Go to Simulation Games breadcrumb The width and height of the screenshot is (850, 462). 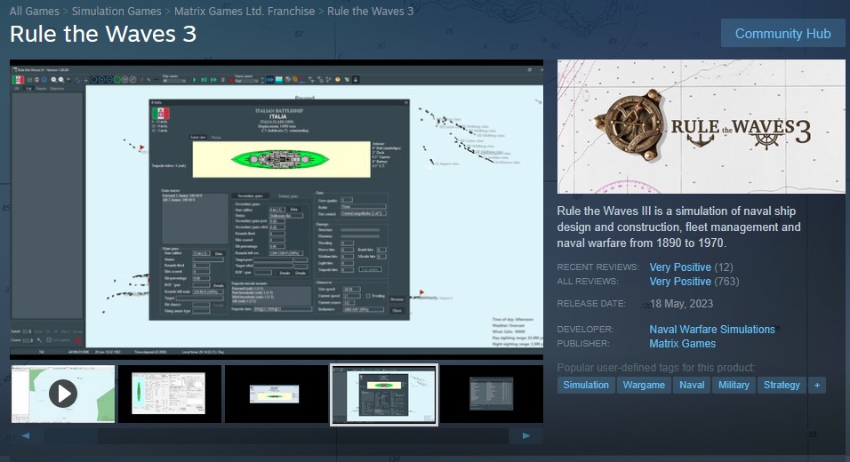(x=116, y=11)
